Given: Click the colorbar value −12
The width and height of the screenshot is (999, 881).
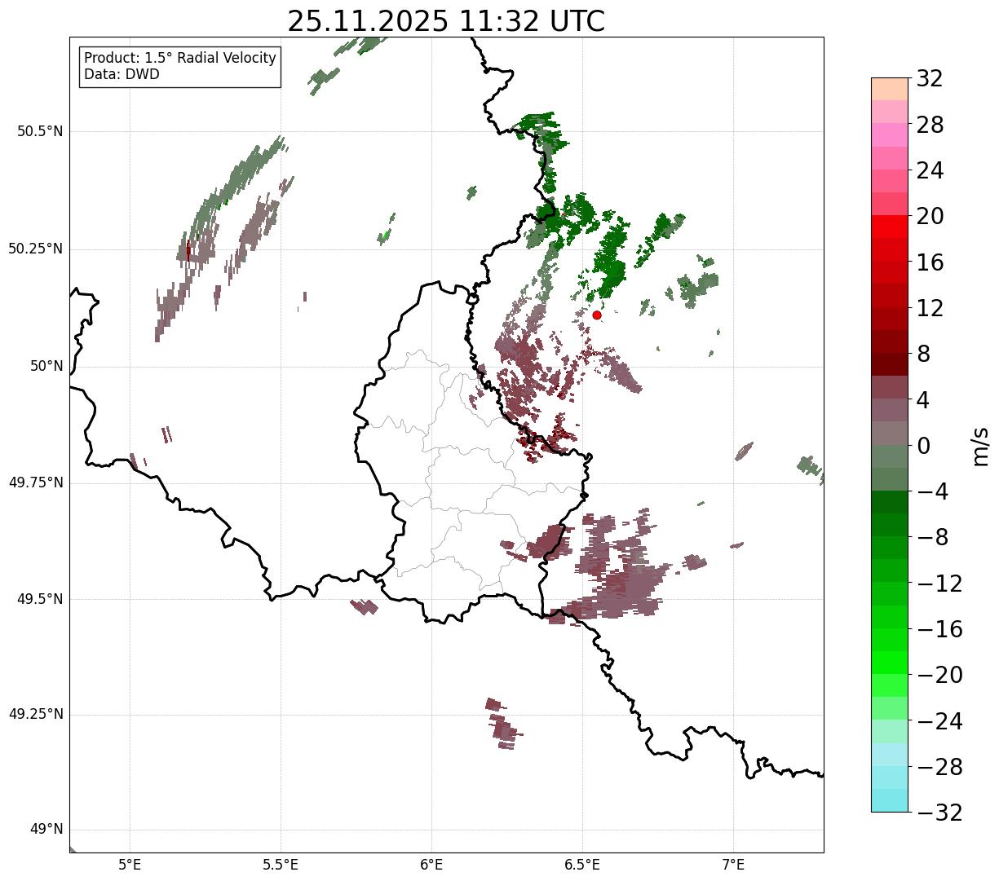Looking at the screenshot, I should click(939, 584).
